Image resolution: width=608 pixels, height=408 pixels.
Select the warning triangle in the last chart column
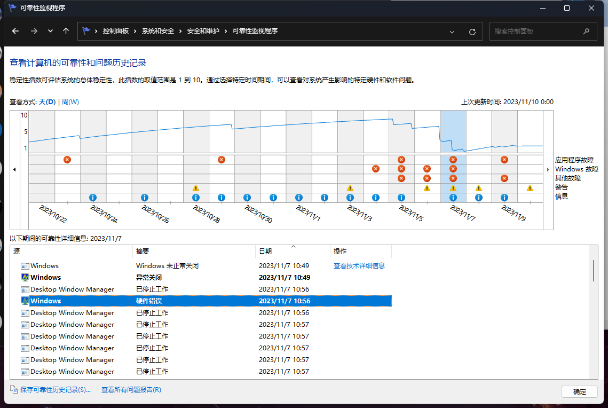(530, 188)
